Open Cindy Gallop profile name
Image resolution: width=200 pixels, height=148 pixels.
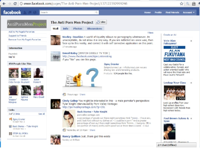[x=70, y=101]
